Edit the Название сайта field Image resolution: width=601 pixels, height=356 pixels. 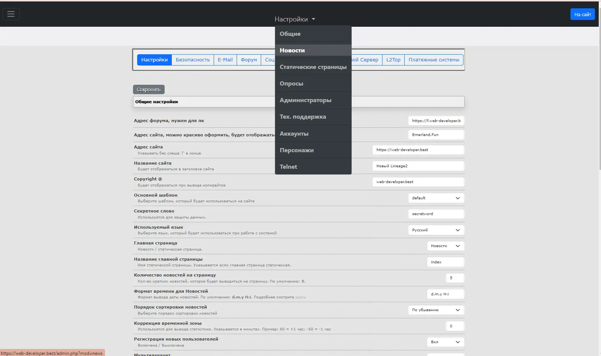(x=418, y=166)
